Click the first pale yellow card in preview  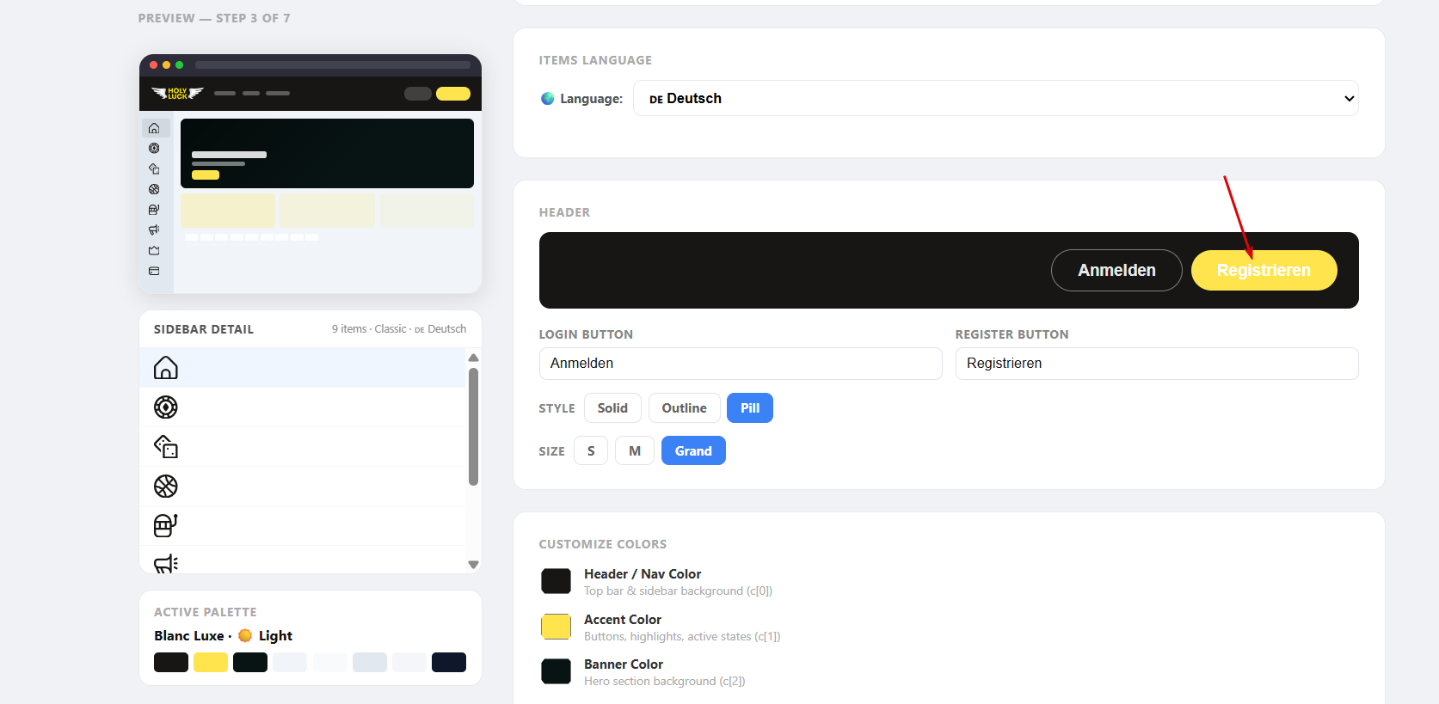coord(228,211)
